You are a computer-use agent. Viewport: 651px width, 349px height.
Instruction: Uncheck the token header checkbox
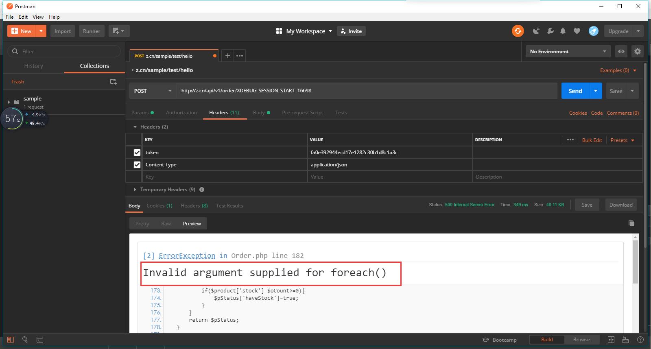[137, 153]
